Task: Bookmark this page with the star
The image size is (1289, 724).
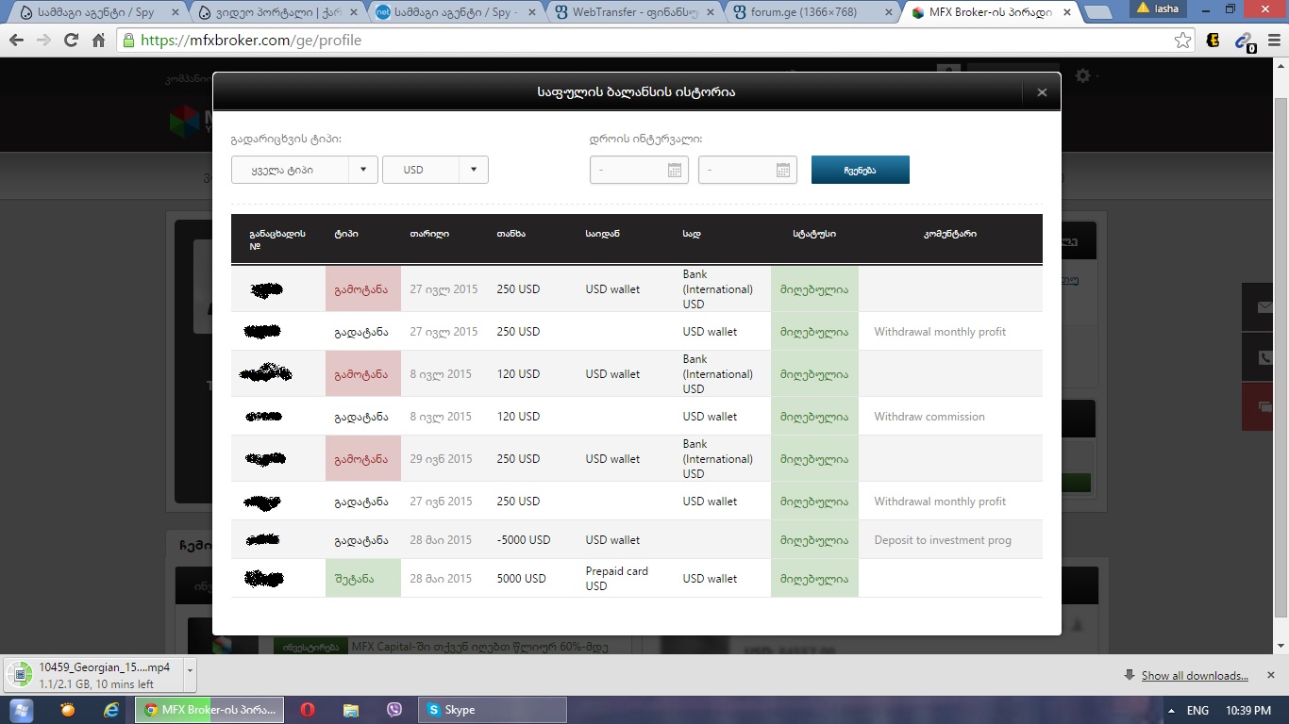Action: 1182,41
